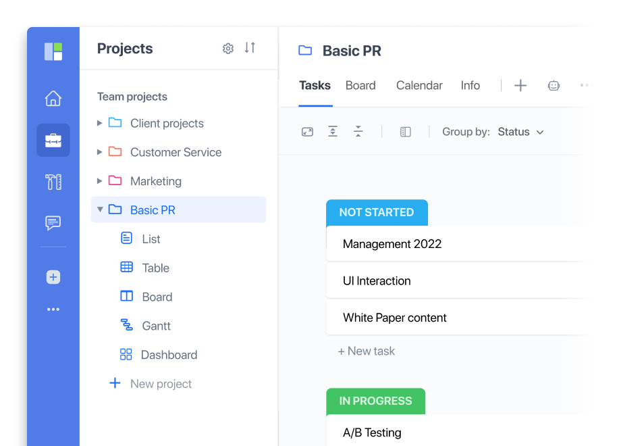This screenshot has width=621, height=446.
Task: Select the Projects briefcase icon in the sidebar
Action: click(53, 141)
